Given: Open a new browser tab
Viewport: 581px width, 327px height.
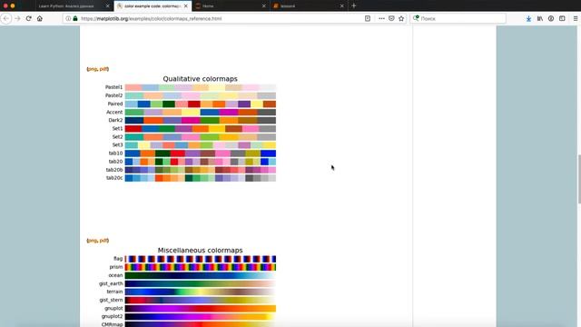Looking at the screenshot, I should (x=353, y=6).
